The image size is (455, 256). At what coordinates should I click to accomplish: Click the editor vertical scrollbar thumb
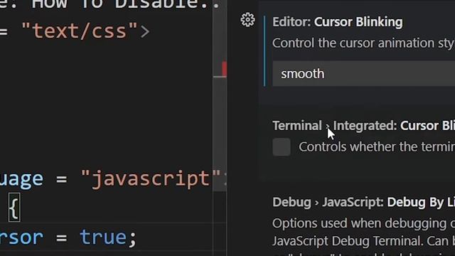(x=220, y=96)
